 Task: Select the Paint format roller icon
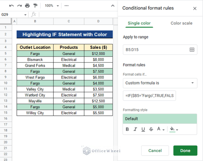click(35, 6)
